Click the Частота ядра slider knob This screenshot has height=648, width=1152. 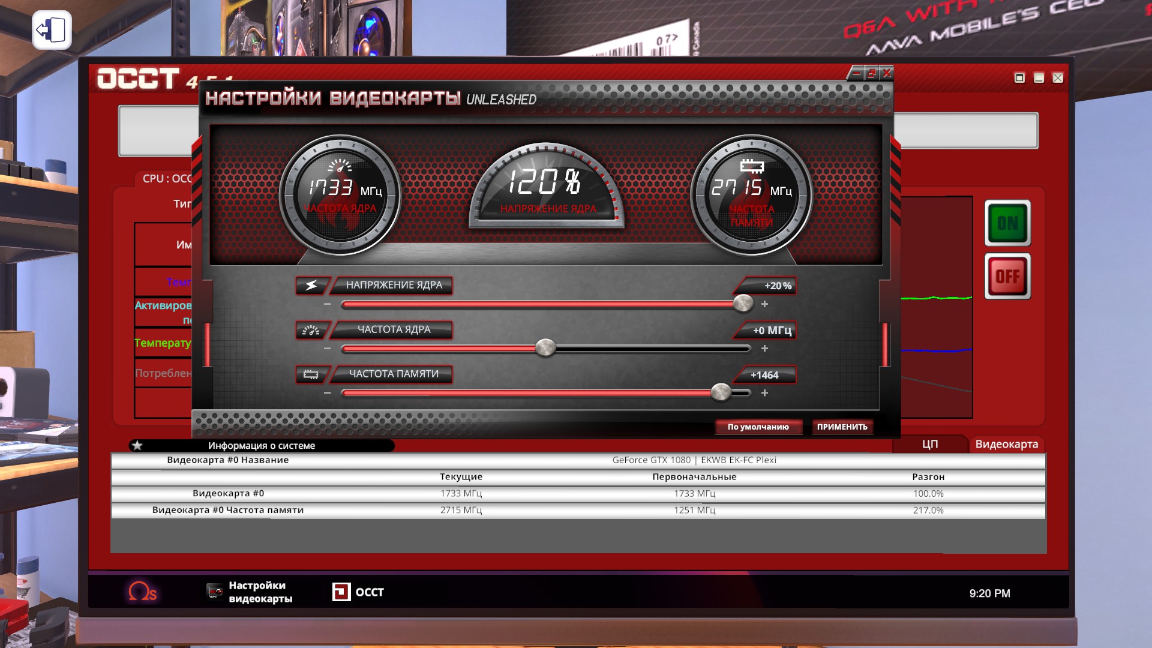(x=545, y=348)
